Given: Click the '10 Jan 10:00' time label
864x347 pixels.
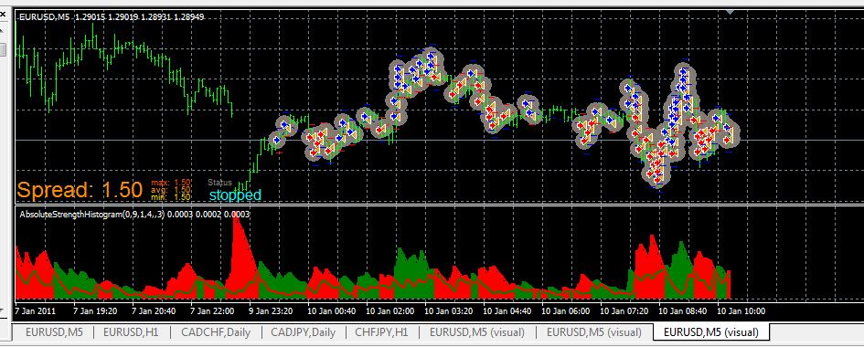Looking at the screenshot, I should (741, 311).
